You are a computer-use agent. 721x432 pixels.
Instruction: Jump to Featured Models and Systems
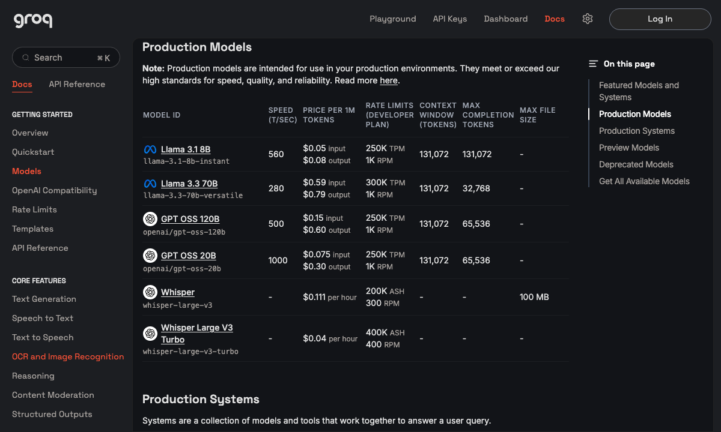(639, 91)
